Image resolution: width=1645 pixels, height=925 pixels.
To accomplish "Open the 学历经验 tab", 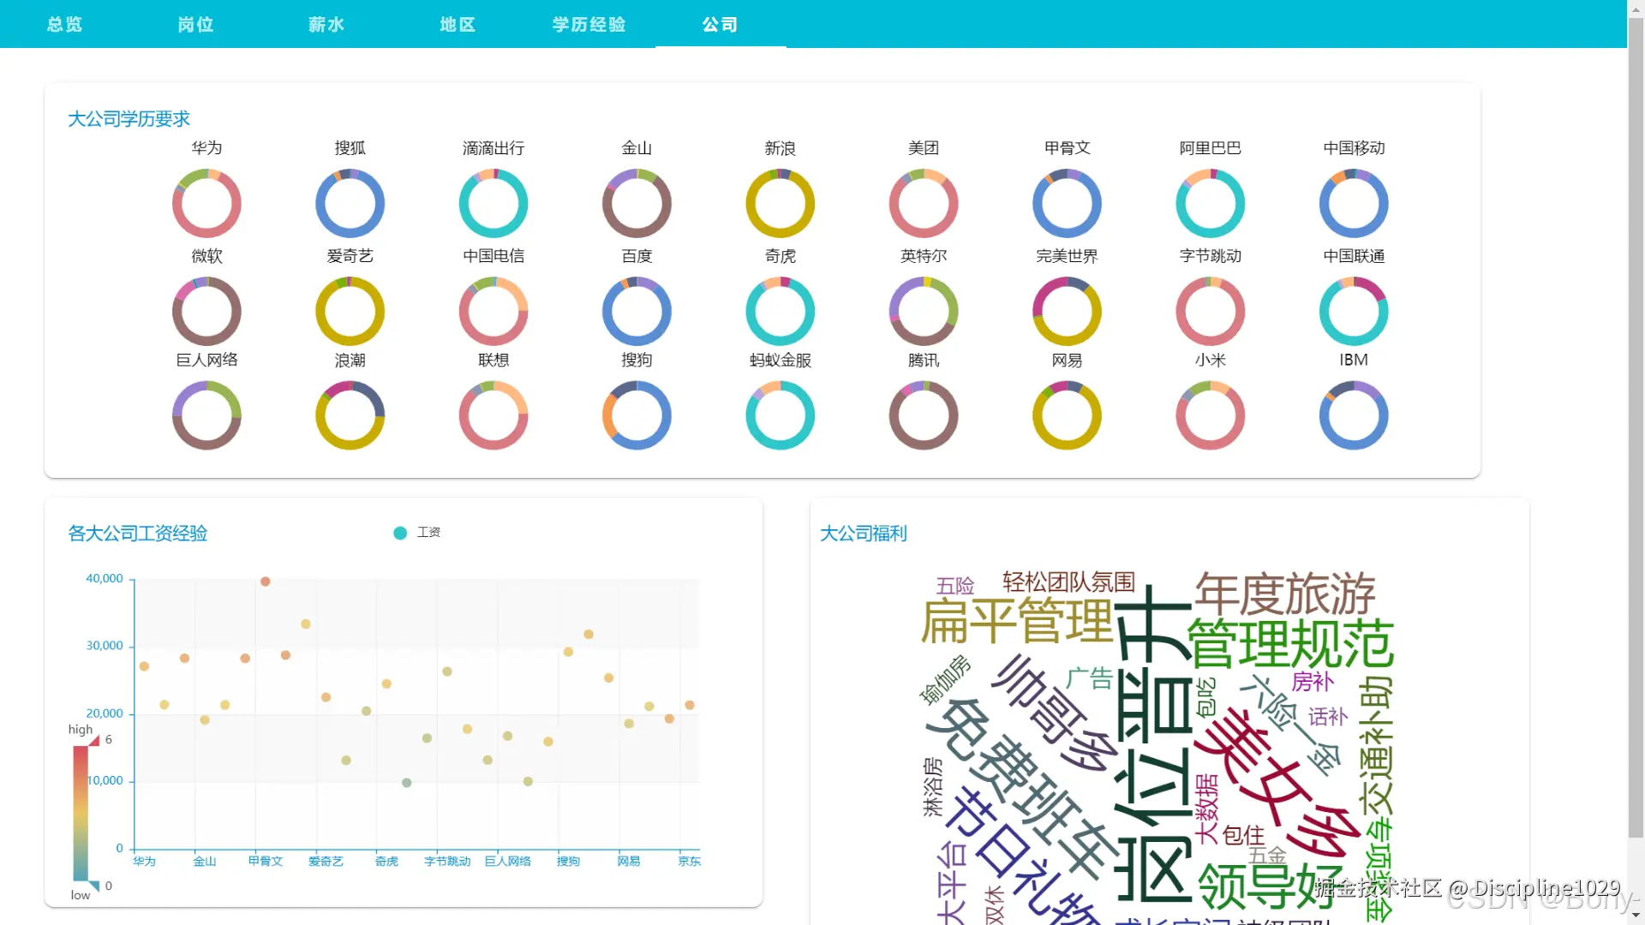I will pos(589,24).
